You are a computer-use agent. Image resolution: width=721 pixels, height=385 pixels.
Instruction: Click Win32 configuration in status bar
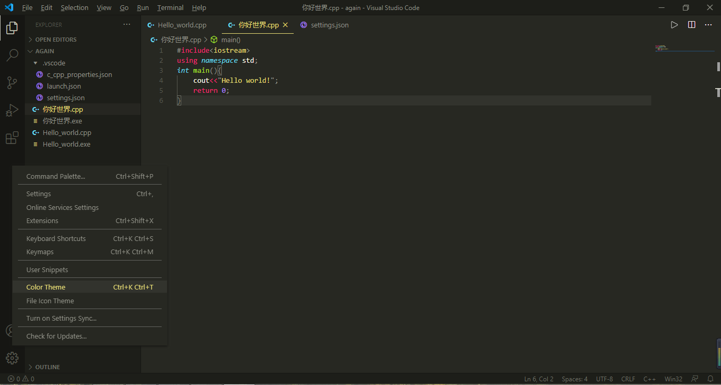[x=673, y=379]
